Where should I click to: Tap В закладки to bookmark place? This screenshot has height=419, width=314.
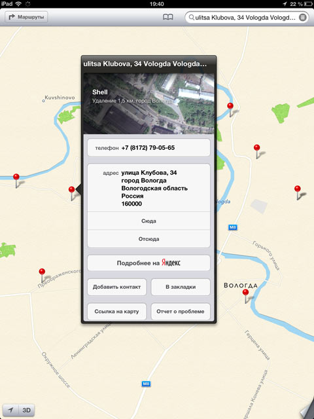(181, 287)
